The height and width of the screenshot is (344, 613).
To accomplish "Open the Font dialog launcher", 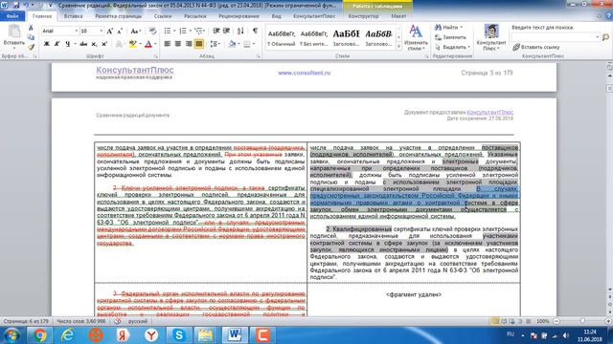I will [156, 56].
